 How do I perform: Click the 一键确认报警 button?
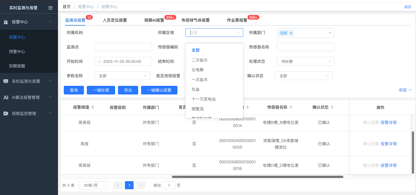tap(159, 90)
